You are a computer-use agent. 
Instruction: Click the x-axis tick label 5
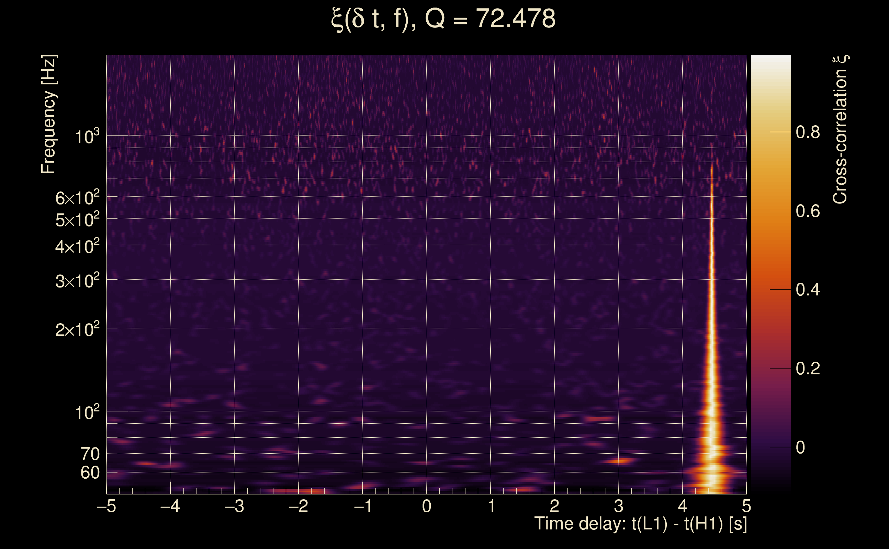(746, 506)
